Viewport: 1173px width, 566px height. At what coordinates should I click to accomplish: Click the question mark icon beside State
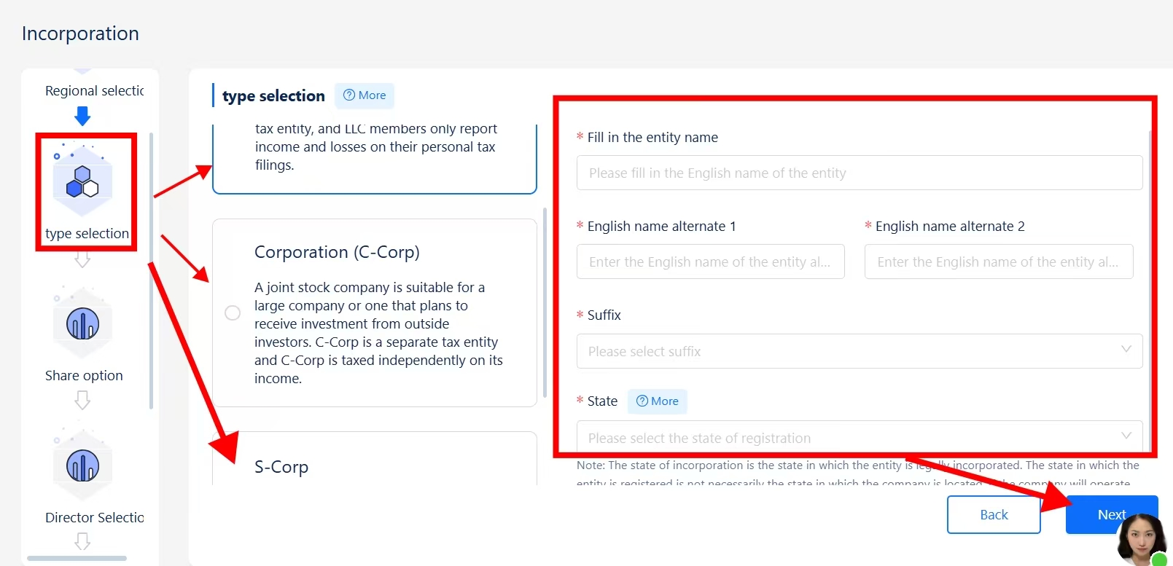pyautogui.click(x=642, y=401)
